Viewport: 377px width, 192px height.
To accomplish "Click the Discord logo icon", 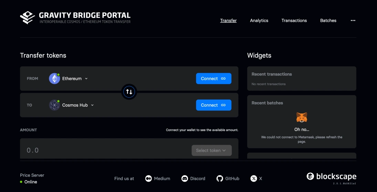I will click(185, 179).
